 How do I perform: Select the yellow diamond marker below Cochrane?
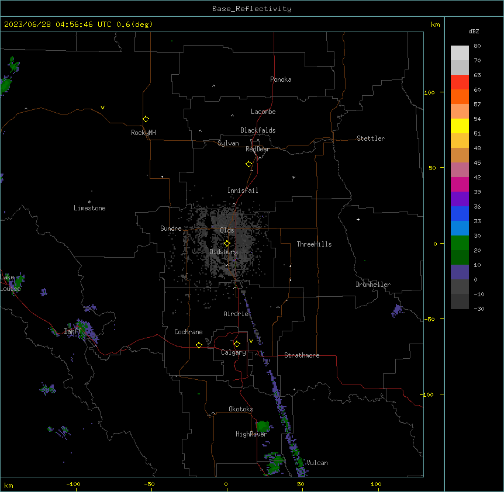pyautogui.click(x=199, y=345)
